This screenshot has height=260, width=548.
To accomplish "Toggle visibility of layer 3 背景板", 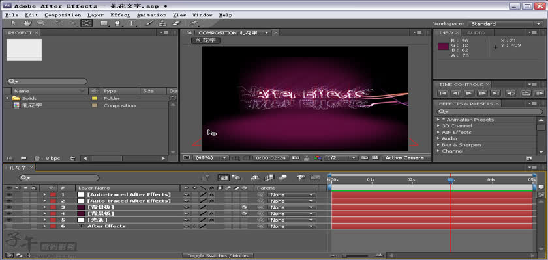I will click(8, 207).
